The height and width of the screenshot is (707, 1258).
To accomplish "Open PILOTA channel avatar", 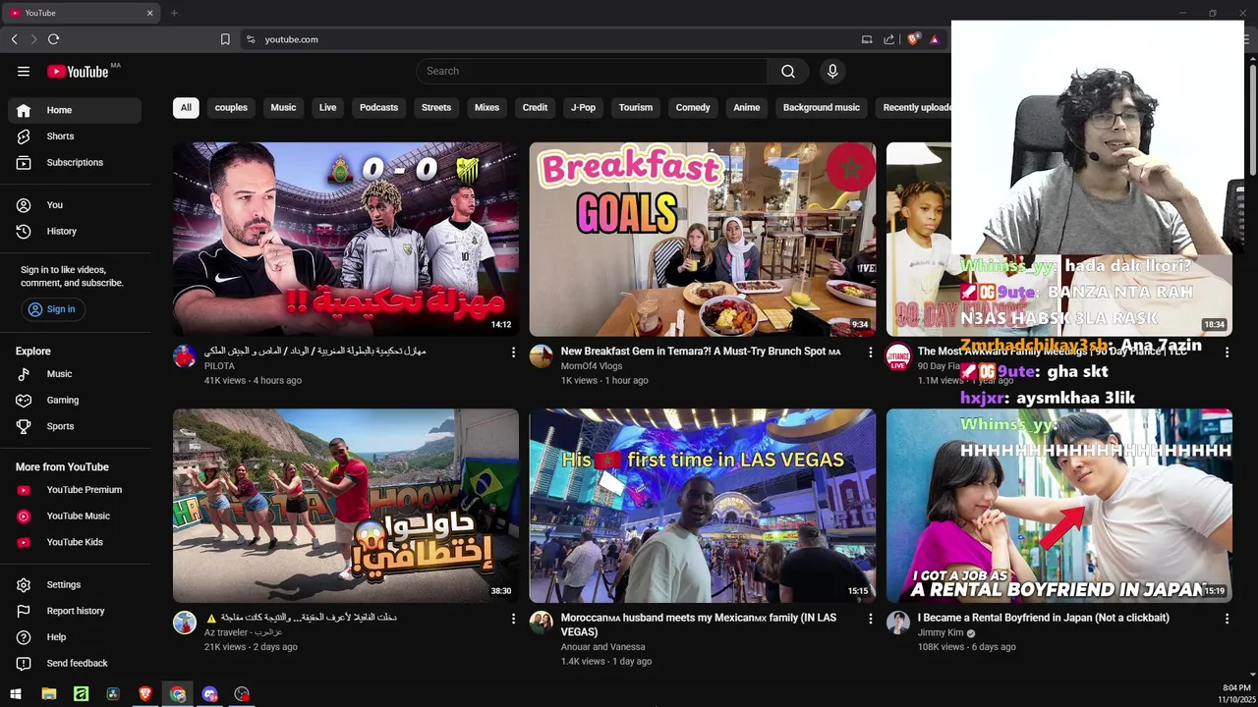I will (185, 356).
